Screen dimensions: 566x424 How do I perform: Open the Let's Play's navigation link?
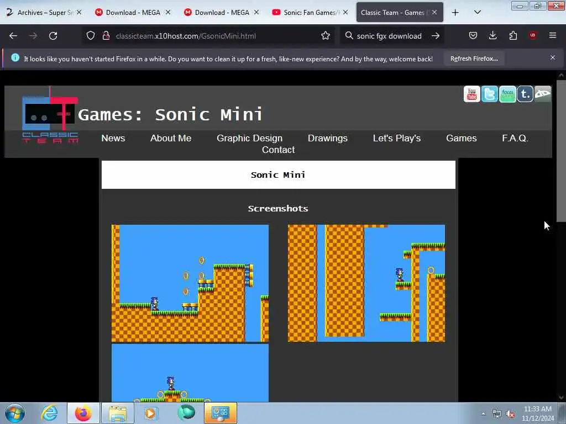[397, 138]
